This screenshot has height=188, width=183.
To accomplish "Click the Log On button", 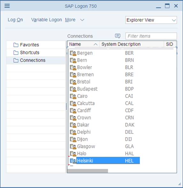I will 15,20.
